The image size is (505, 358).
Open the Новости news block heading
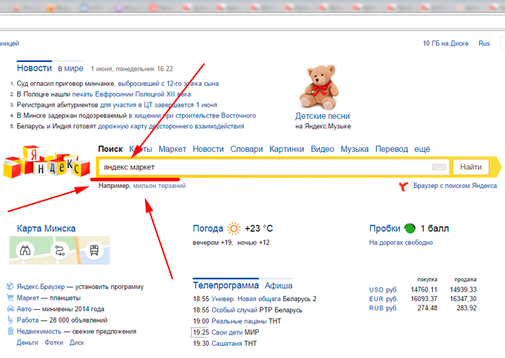coord(34,68)
